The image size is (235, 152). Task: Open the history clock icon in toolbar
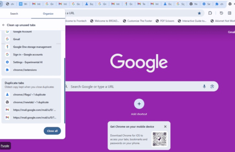221,13
